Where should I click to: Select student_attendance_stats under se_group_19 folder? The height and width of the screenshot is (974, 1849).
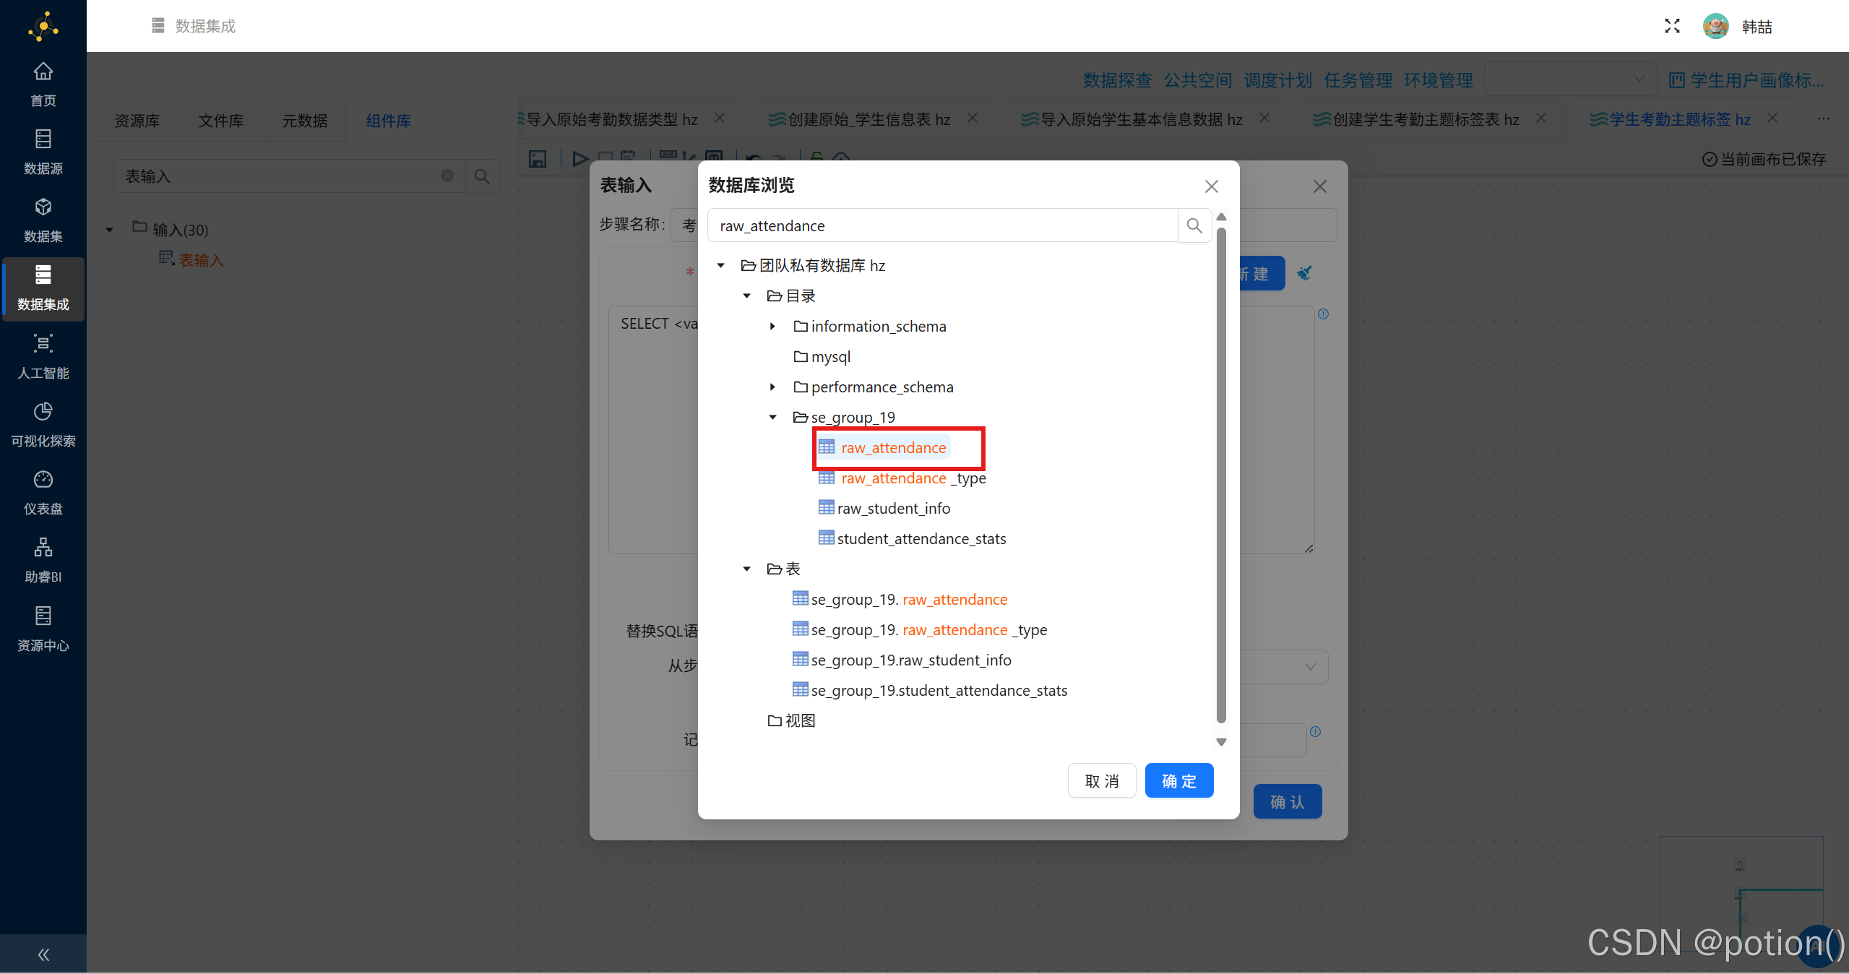pos(912,538)
